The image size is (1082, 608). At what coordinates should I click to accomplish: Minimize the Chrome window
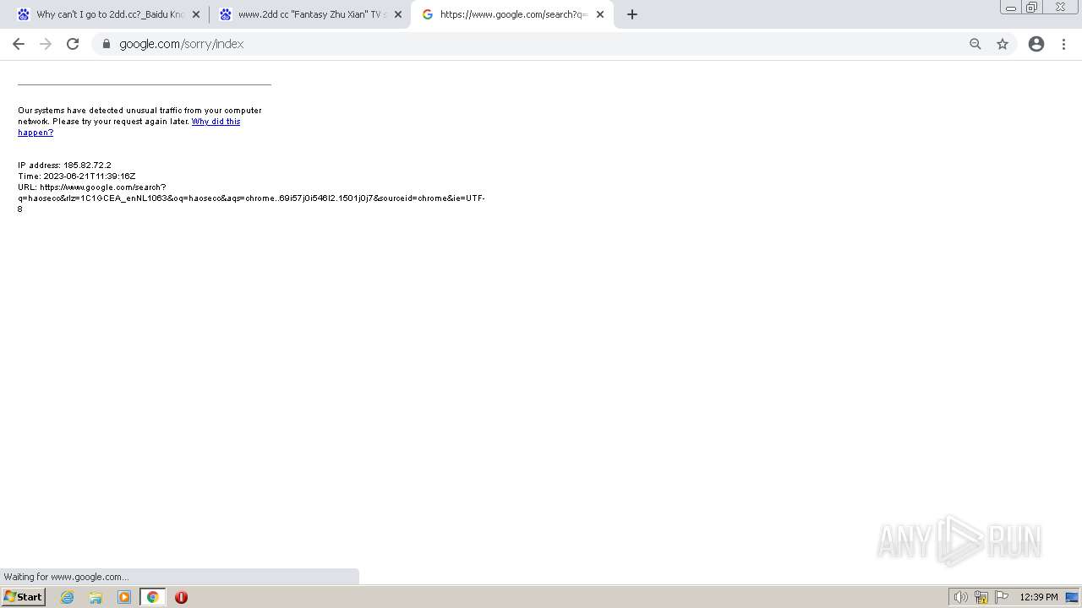1011,8
